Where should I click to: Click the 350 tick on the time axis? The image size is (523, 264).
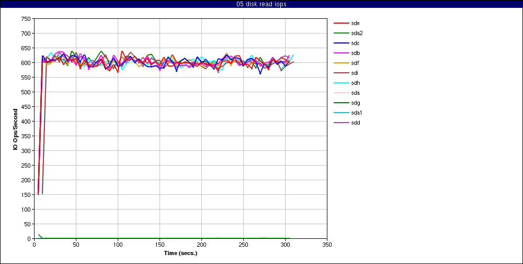[327, 245]
